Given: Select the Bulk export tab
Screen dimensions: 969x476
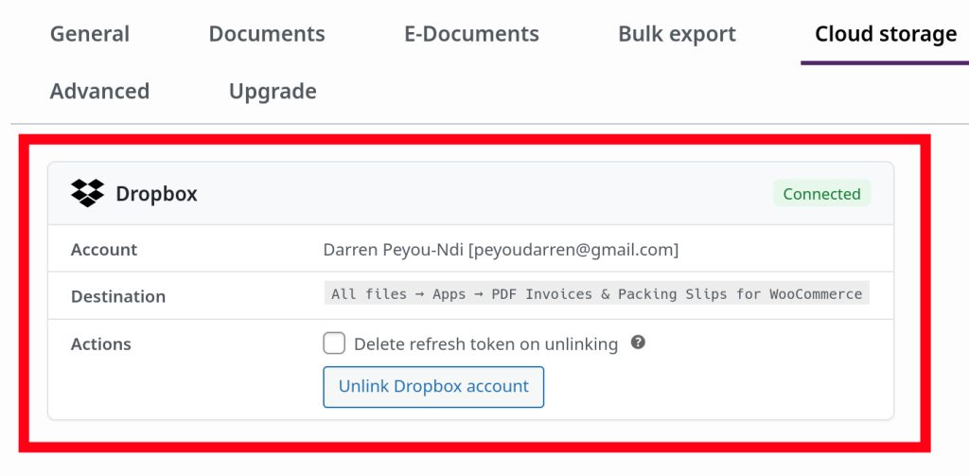Looking at the screenshot, I should [677, 34].
